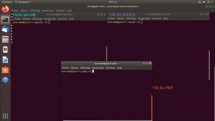
Task: Open the Files manager dock icon
Action: coord(5,39)
